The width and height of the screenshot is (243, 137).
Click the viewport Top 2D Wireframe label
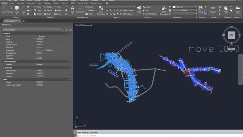(83, 25)
